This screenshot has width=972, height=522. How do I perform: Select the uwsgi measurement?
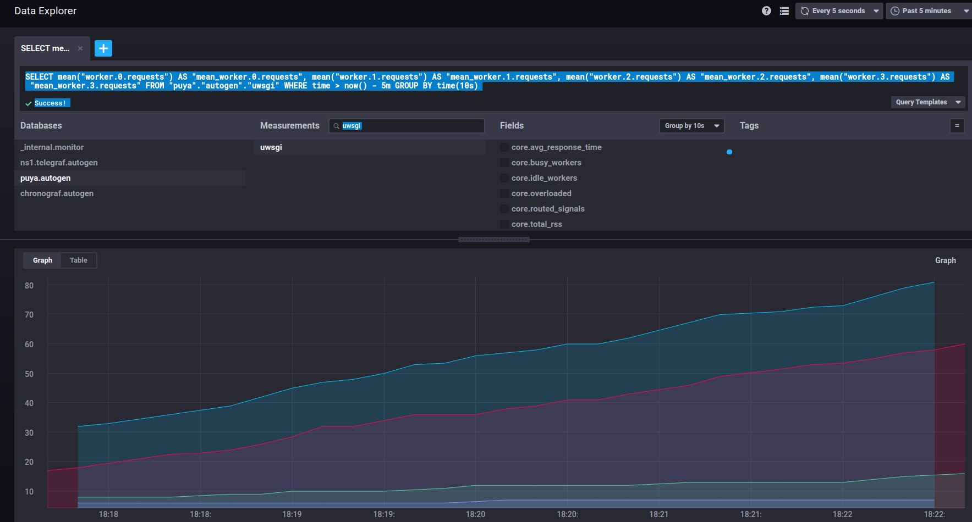[370, 147]
